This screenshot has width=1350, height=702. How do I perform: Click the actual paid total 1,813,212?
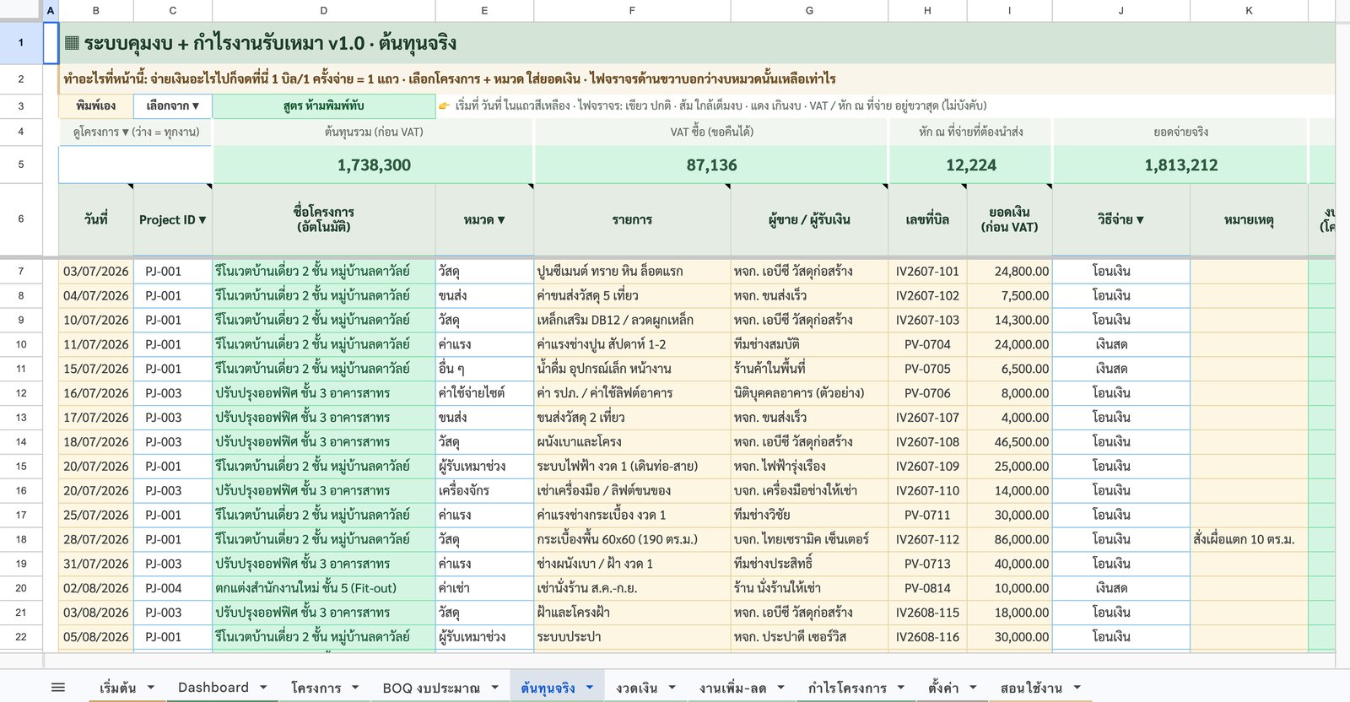pos(1180,165)
